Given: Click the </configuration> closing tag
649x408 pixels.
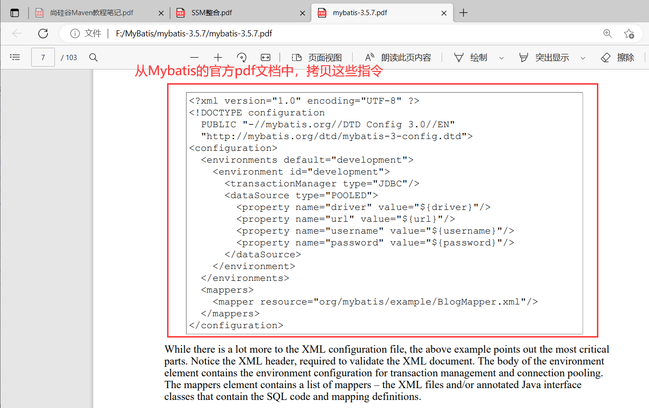Looking at the screenshot, I should [x=236, y=325].
